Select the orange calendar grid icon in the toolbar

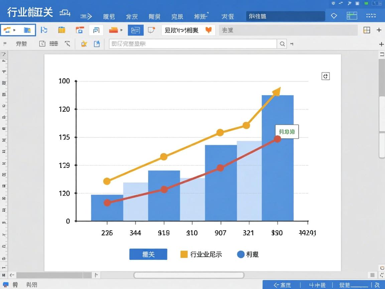coord(62,30)
